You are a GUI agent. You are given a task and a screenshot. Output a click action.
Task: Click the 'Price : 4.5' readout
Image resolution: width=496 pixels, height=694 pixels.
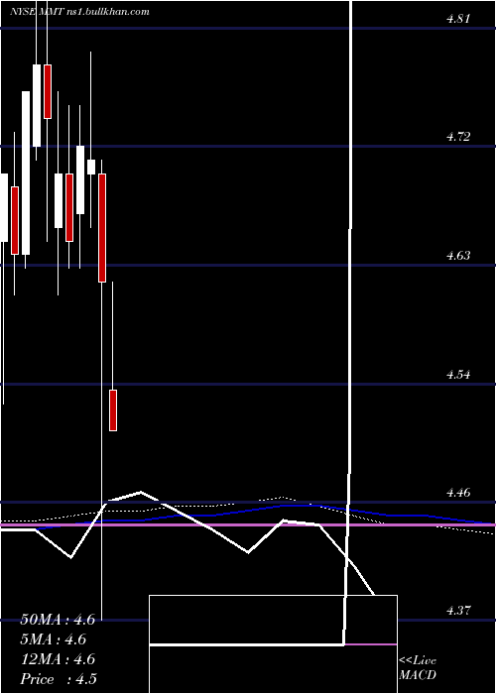pyautogui.click(x=59, y=679)
